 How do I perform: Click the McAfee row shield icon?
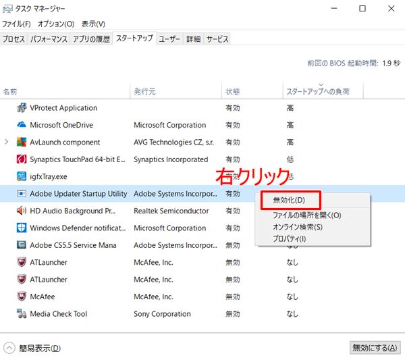click(22, 297)
